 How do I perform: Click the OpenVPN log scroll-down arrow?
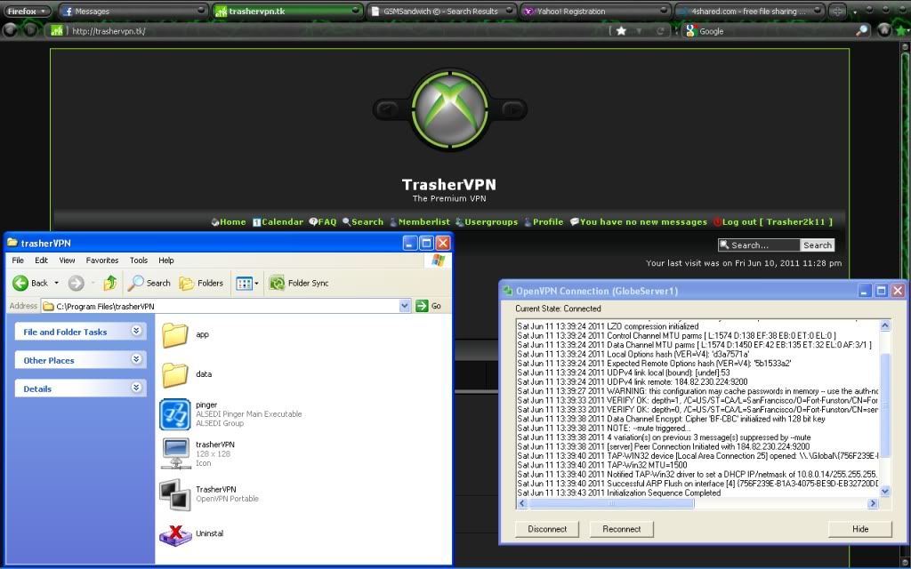coord(885,491)
